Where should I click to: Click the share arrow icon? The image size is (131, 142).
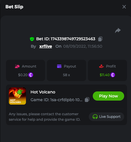118,30
